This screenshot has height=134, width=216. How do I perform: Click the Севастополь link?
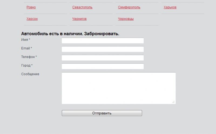pos(82,7)
